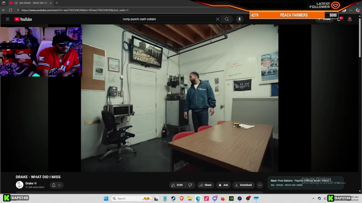Screen dimensions: 362x203
Task: Click the Steam system tray icon
Action: 319,198
